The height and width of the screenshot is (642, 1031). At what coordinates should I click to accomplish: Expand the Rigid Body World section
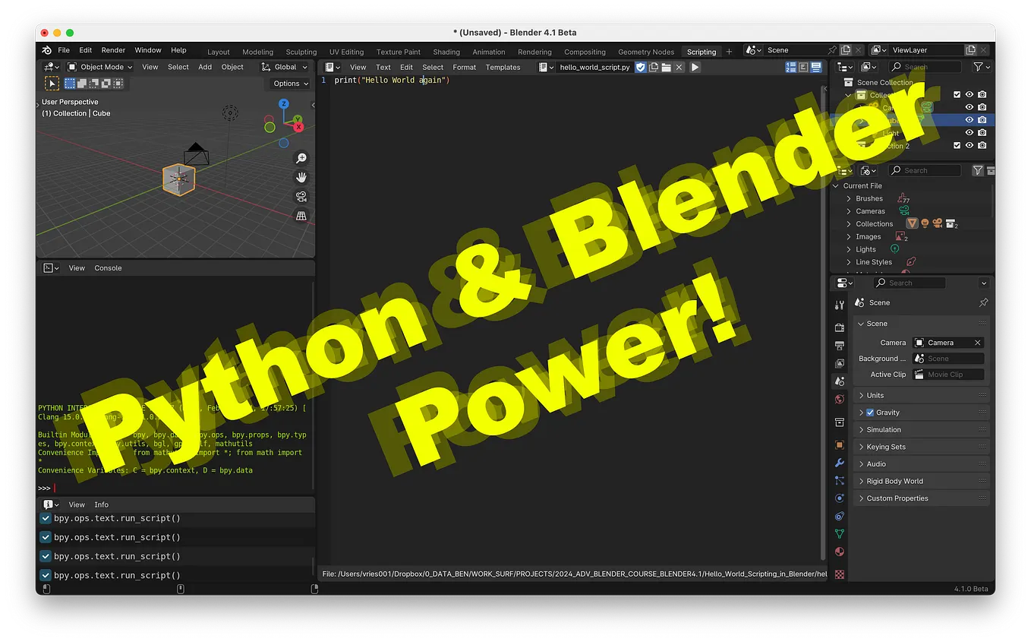896,480
